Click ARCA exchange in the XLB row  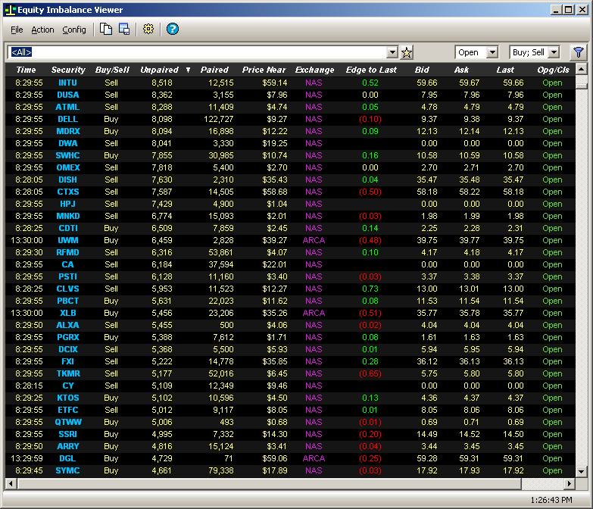tap(314, 313)
